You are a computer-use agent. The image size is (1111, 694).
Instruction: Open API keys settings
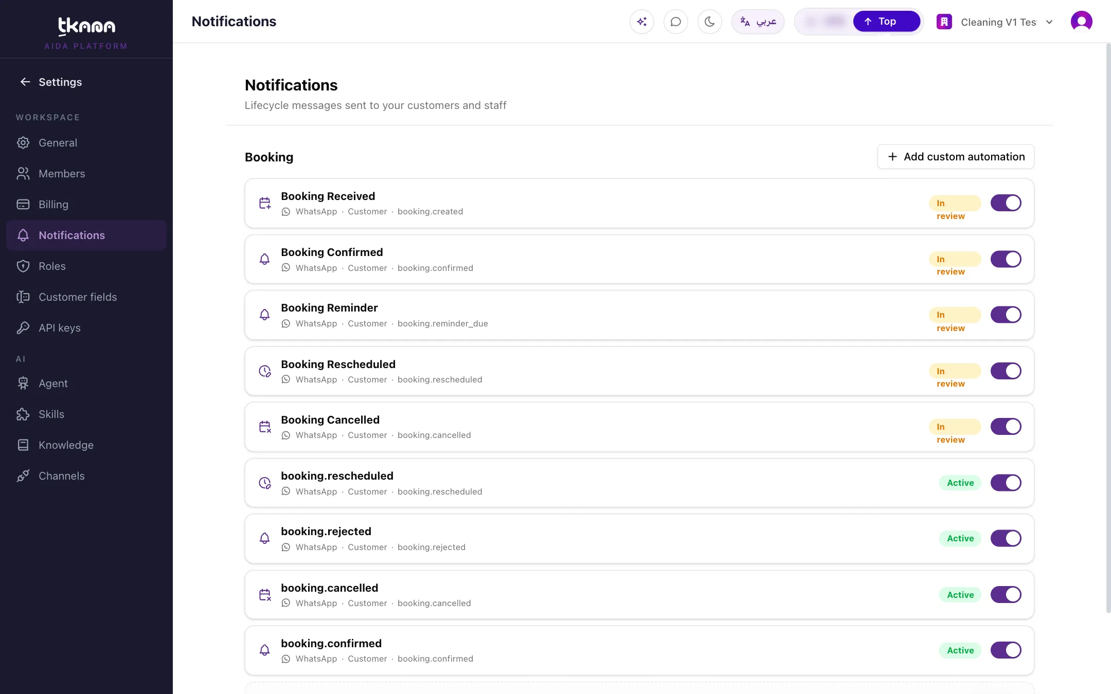(86, 328)
